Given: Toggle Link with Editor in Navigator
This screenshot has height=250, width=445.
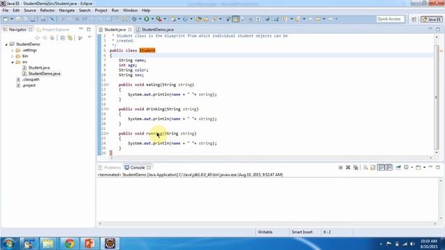Looking at the screenshot, I should (x=70, y=37).
